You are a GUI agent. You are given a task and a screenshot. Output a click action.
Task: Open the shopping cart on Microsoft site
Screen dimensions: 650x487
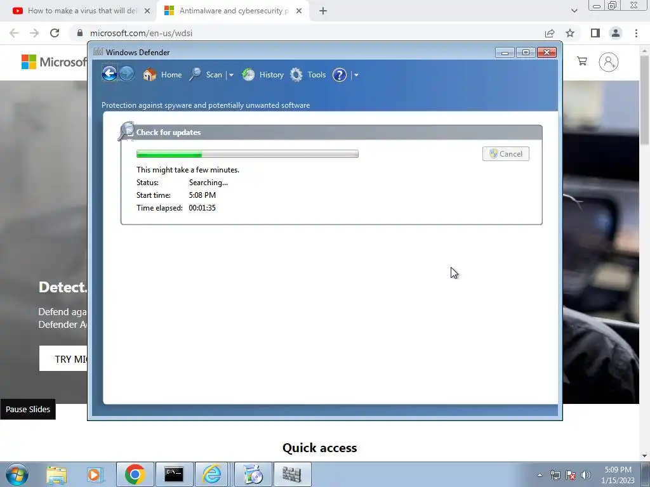click(582, 62)
